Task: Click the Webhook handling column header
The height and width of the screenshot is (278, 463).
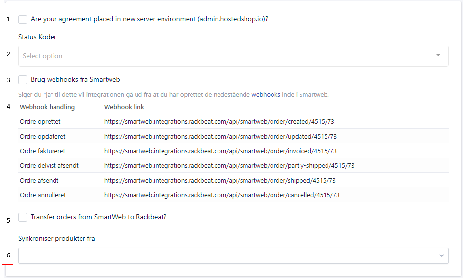Action: point(47,107)
